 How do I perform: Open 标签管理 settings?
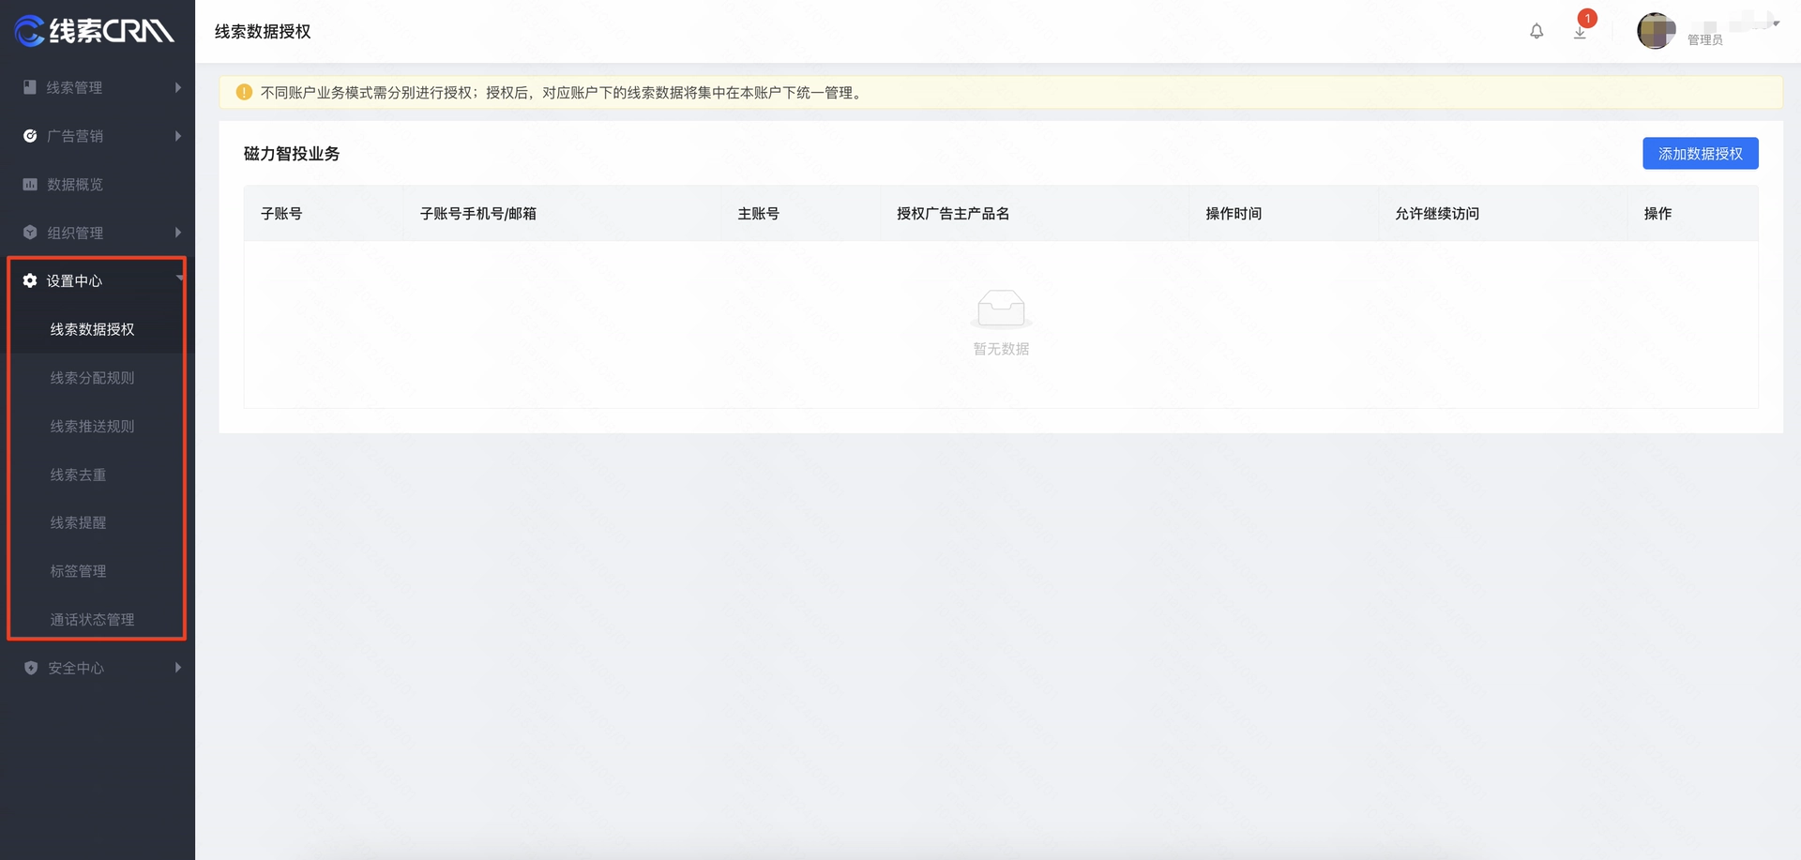pos(78,571)
